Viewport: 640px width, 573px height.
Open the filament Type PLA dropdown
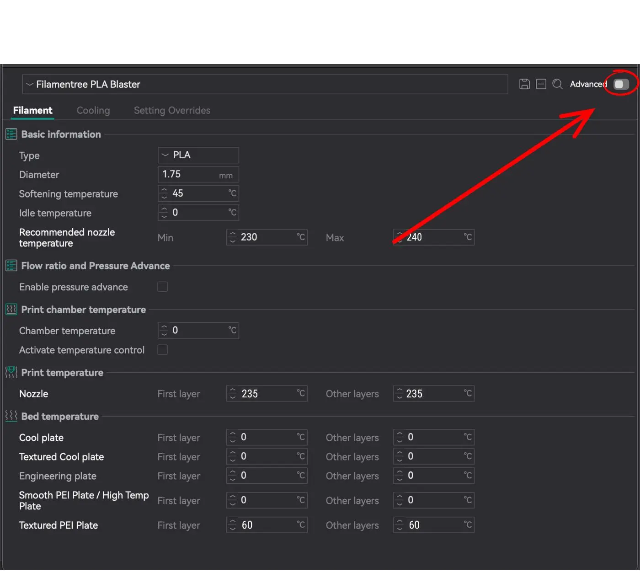click(x=198, y=155)
